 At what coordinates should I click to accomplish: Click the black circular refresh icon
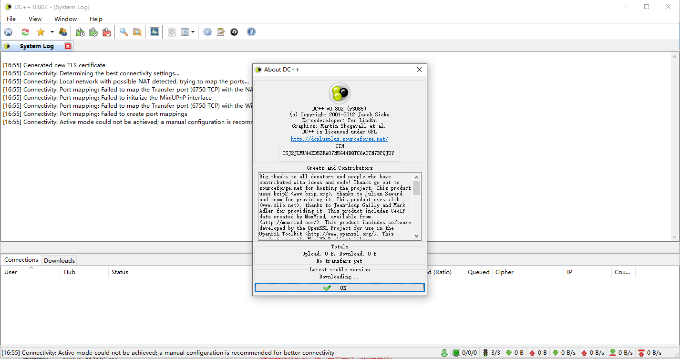[234, 32]
